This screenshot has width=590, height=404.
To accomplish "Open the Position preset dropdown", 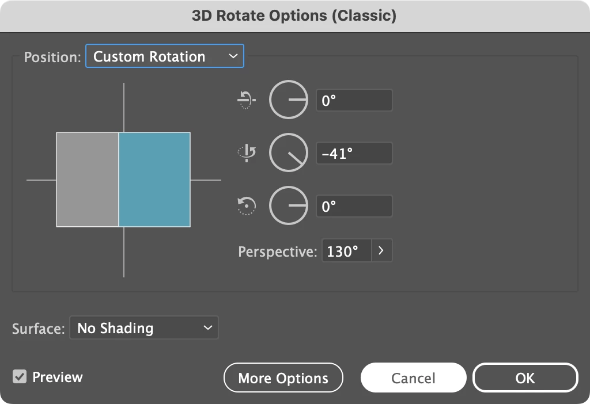I will 165,56.
